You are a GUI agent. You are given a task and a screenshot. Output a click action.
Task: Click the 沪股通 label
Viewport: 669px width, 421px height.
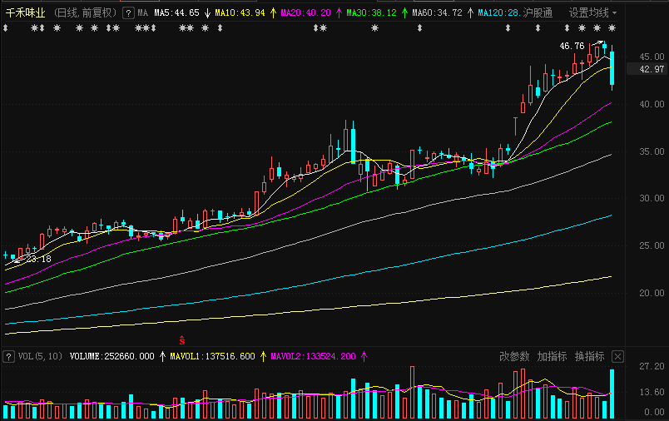coord(538,13)
